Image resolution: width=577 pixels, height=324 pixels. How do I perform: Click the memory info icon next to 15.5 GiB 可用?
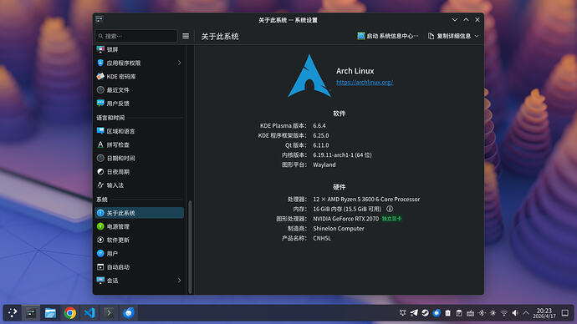tap(390, 209)
